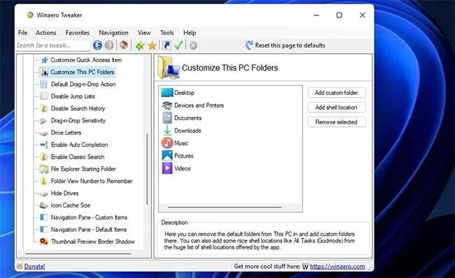This screenshot has width=455, height=278.
Task: Open the Help menu
Action: pos(190,33)
